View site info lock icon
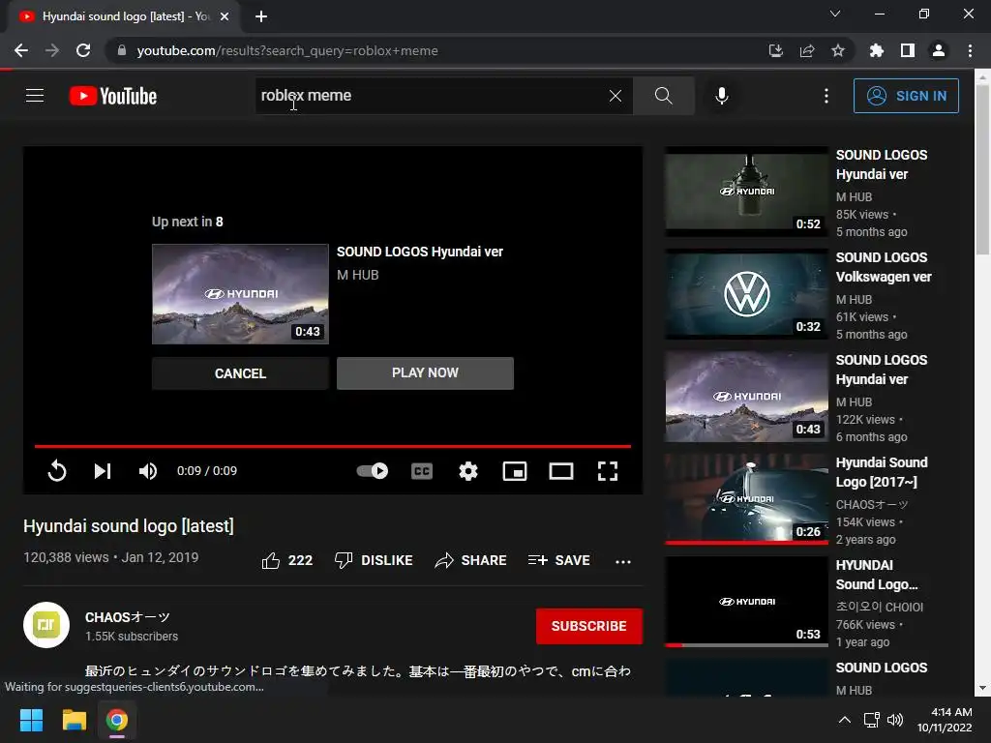This screenshot has height=743, width=991. click(x=122, y=50)
